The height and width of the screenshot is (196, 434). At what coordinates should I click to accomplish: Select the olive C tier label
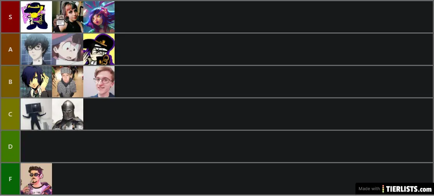pos(10,114)
